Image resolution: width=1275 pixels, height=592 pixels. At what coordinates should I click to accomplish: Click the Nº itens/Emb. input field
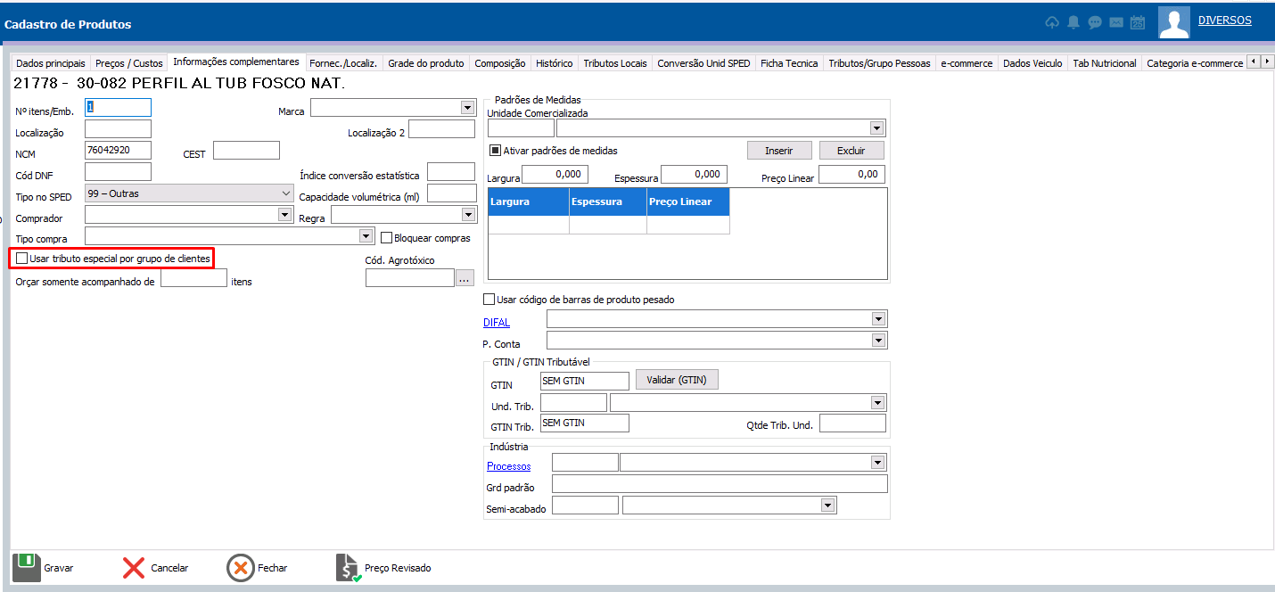119,108
